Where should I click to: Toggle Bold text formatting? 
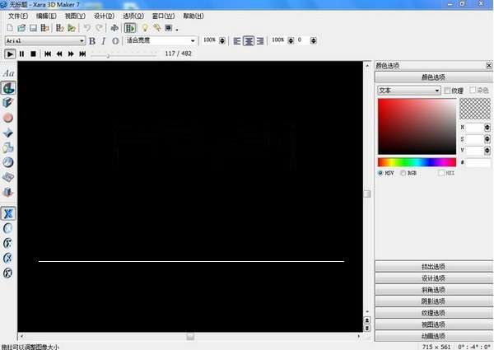tap(92, 41)
